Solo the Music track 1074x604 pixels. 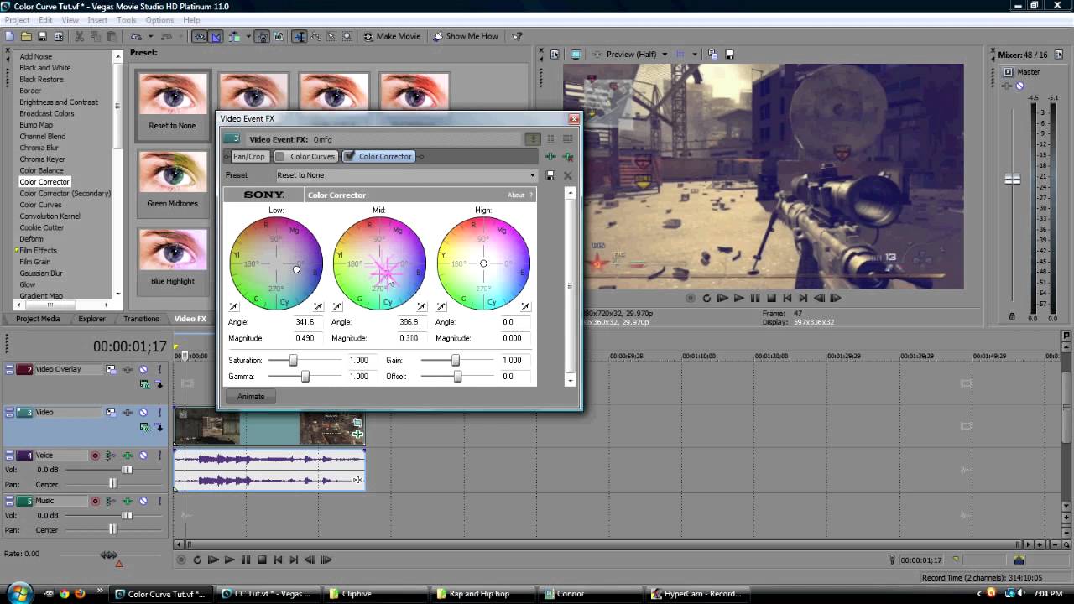point(159,501)
